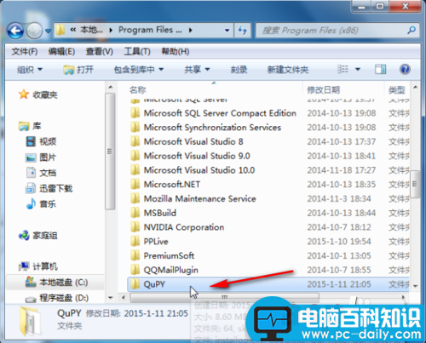Show the preview pane icon
The height and width of the screenshot is (343, 426).
click(x=380, y=69)
